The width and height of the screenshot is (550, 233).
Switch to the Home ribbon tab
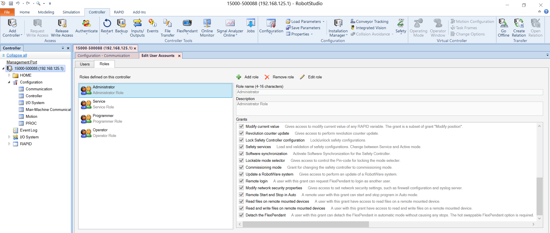point(25,12)
